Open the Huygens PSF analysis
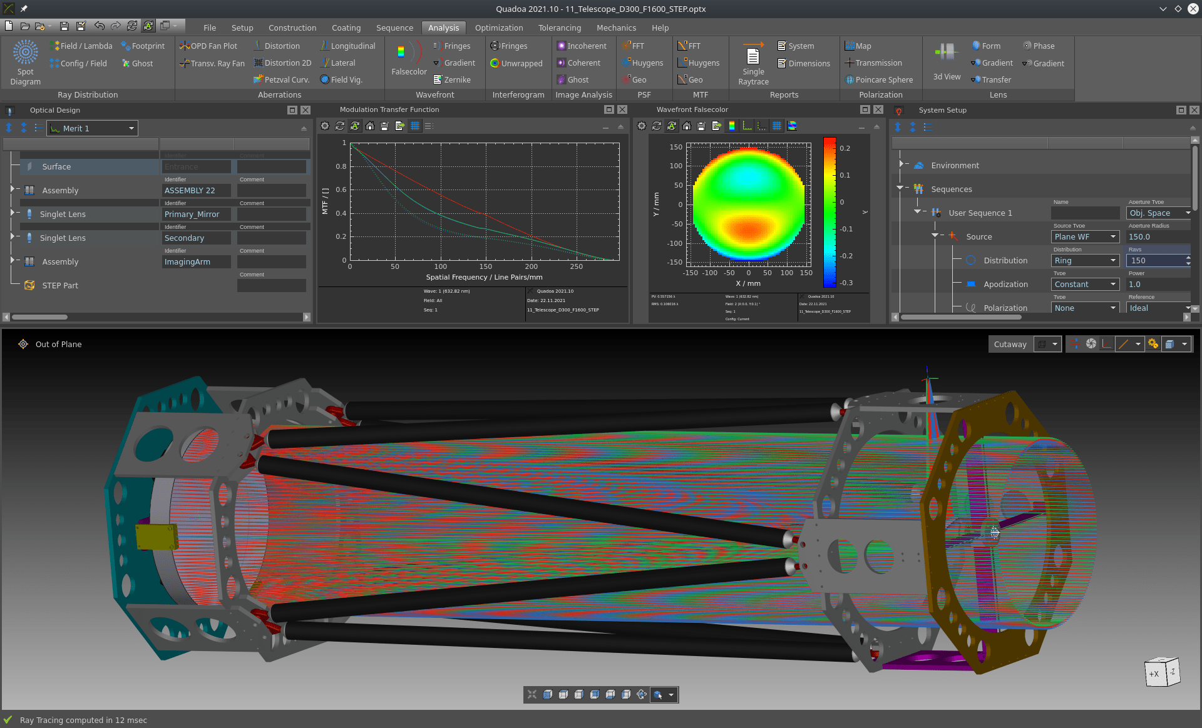Viewport: 1202px width, 728px height. point(644,63)
